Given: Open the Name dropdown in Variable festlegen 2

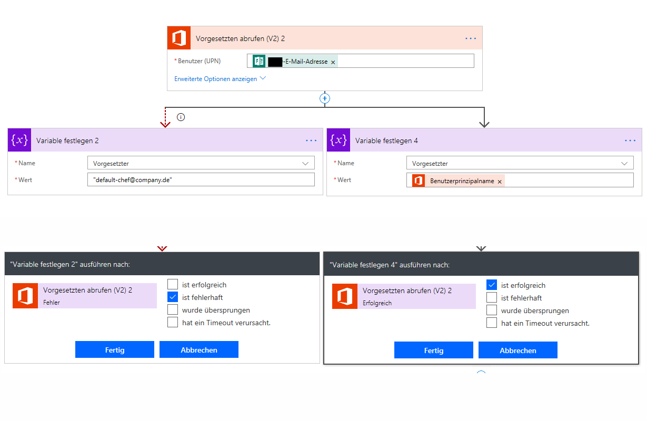Looking at the screenshot, I should pos(305,163).
